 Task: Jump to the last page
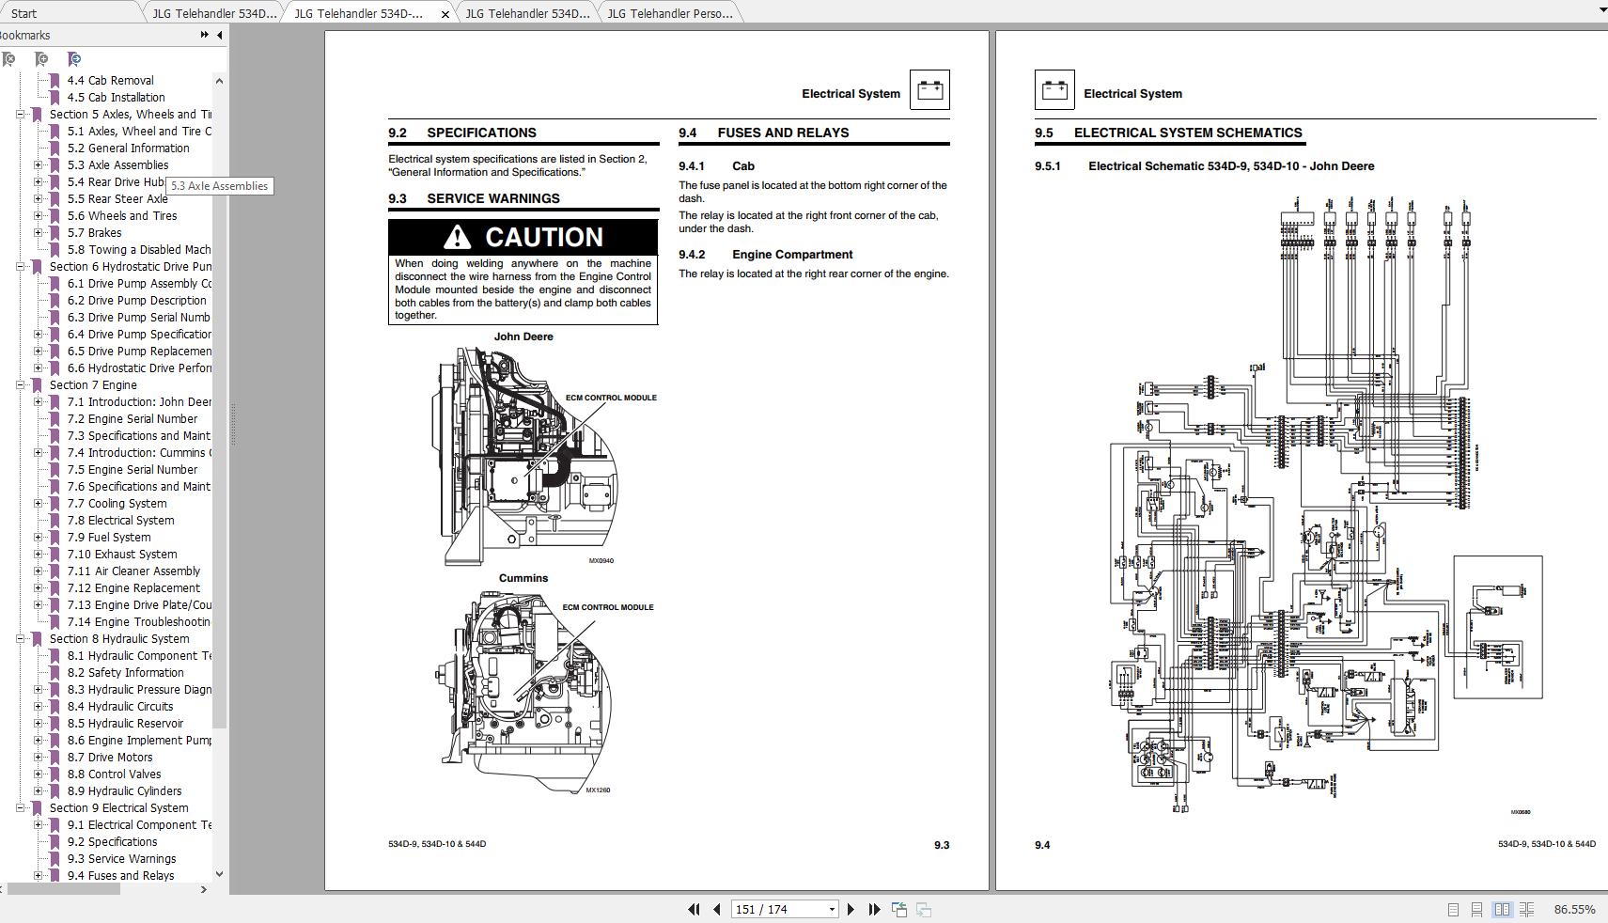pos(874,909)
